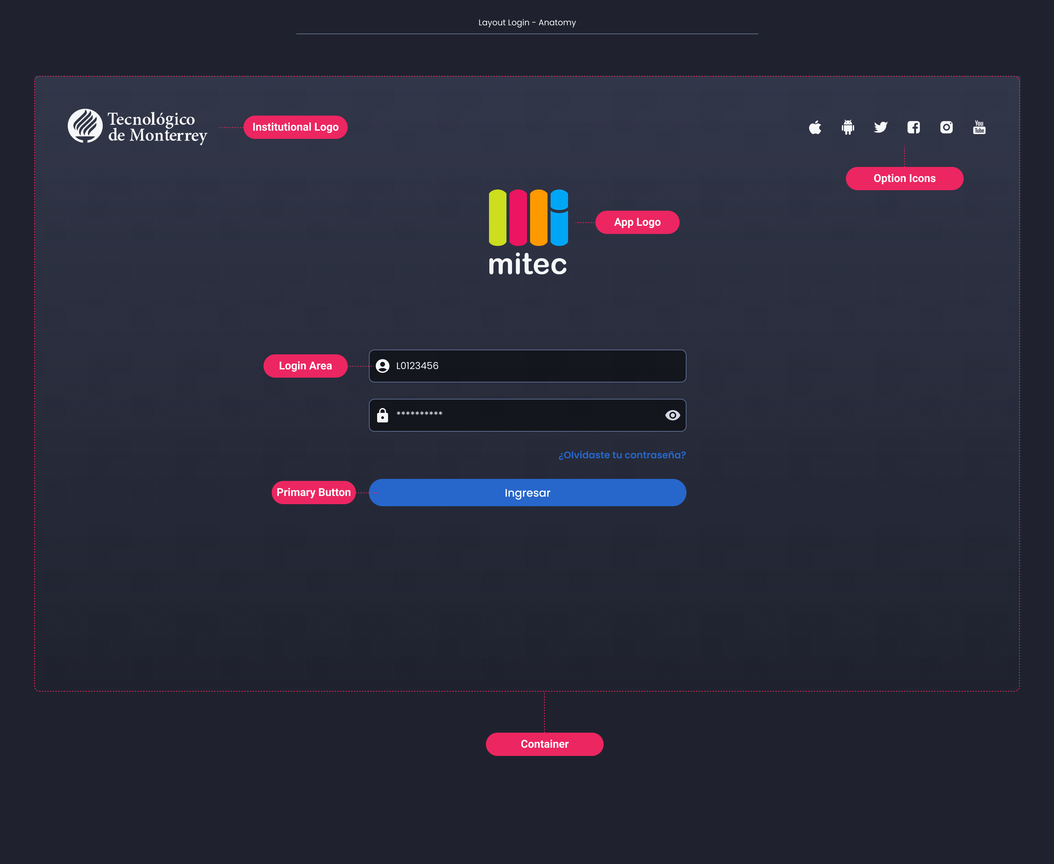
Task: Focus the password field with asterisks
Action: pyautogui.click(x=527, y=415)
